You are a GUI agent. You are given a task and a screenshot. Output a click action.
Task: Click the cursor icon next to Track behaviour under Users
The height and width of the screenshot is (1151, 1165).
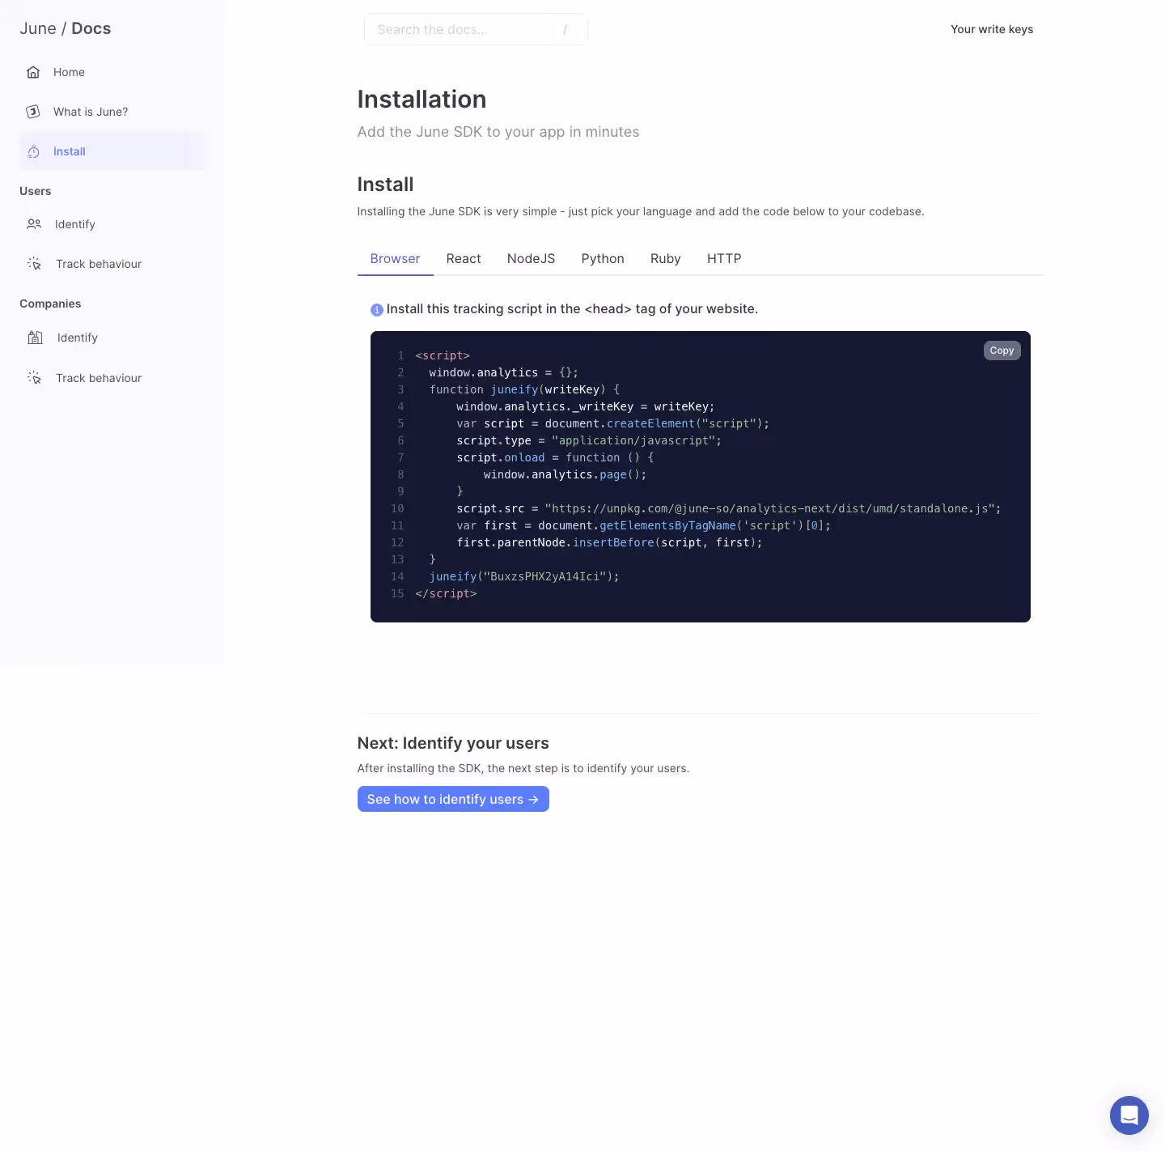(34, 264)
